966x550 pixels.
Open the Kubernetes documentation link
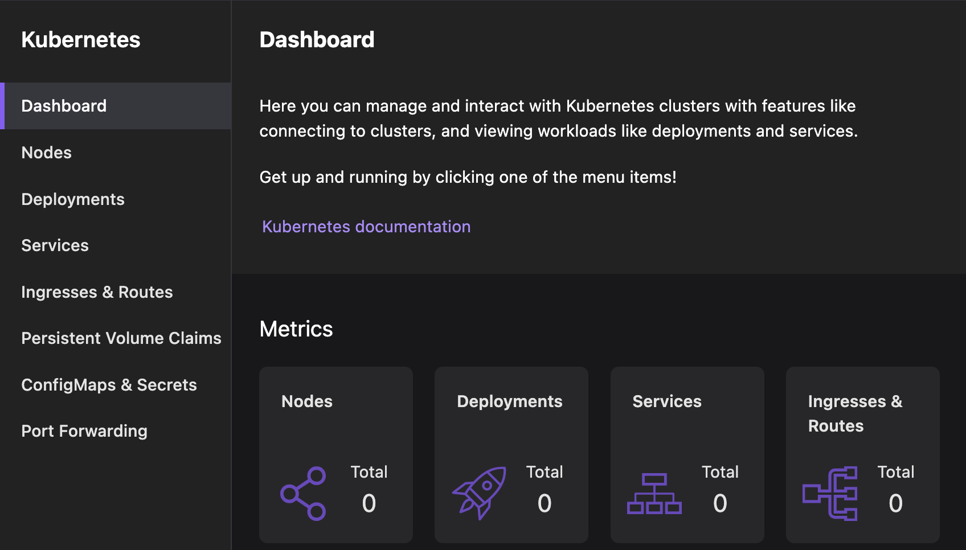(366, 227)
